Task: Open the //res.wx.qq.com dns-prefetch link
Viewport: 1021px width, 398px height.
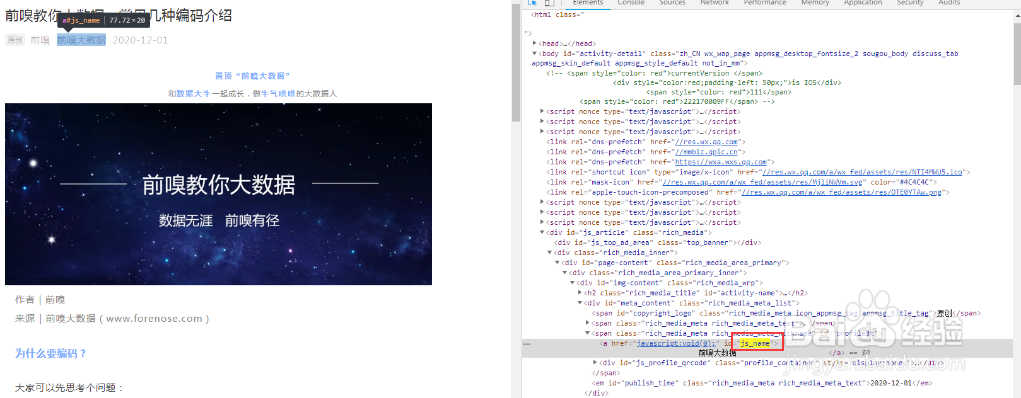Action: click(706, 142)
